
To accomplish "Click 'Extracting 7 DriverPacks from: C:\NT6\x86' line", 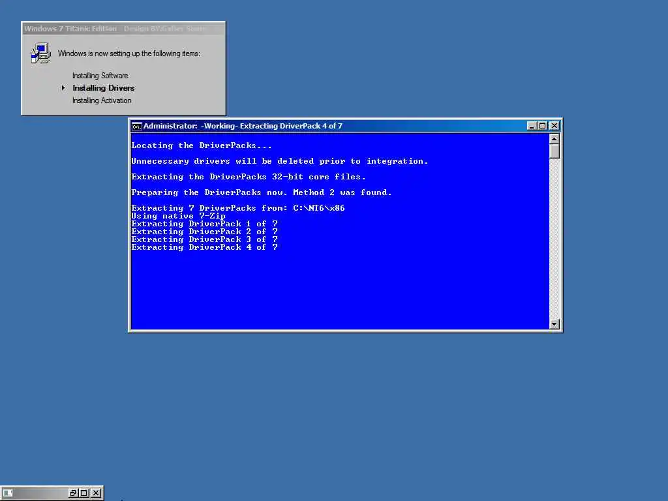I will [x=238, y=208].
